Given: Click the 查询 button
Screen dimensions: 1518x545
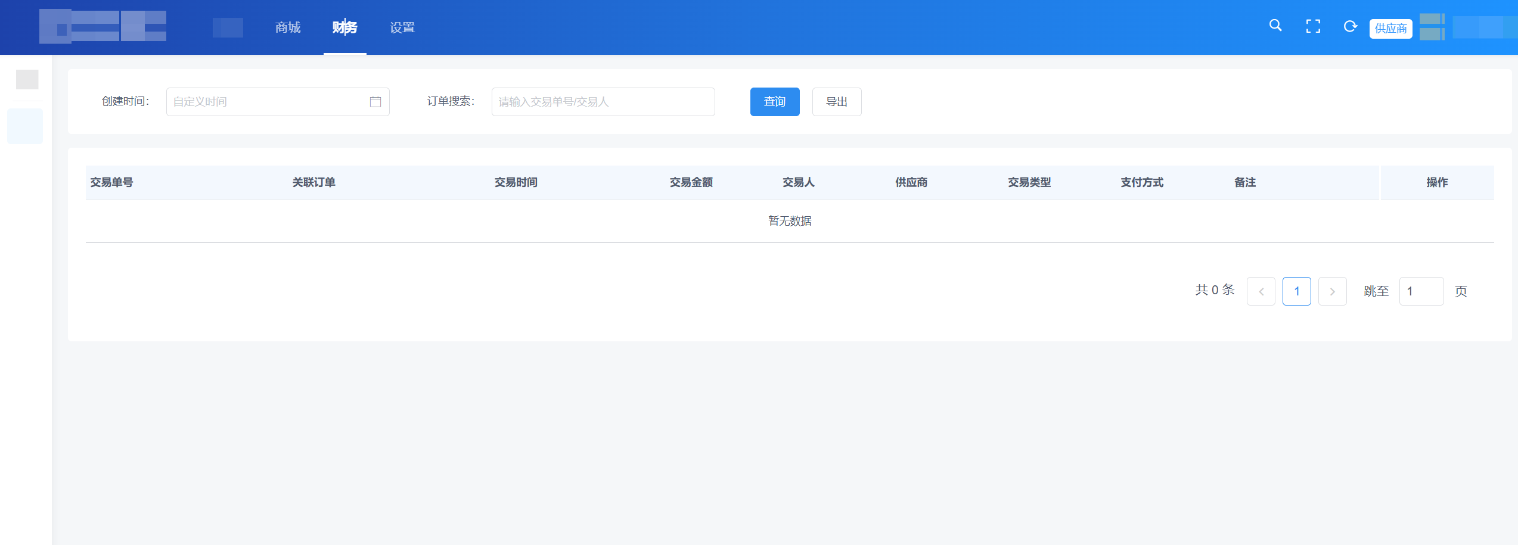Looking at the screenshot, I should (774, 102).
